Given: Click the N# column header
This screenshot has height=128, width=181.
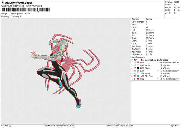Looking at the screenshot, I should pyautogui.click(x=135, y=60).
